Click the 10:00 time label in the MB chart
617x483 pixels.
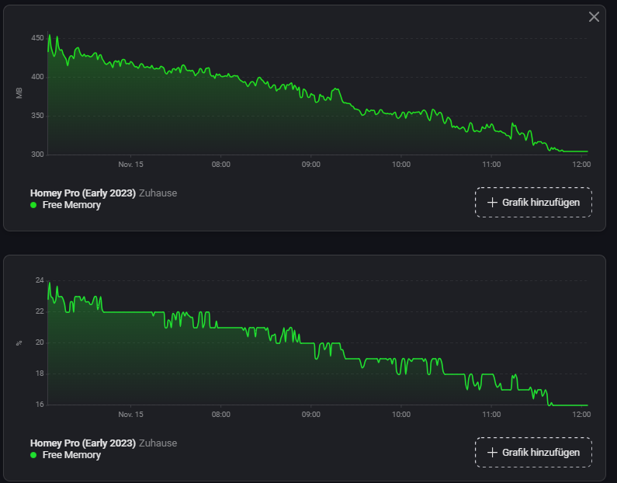pos(401,165)
